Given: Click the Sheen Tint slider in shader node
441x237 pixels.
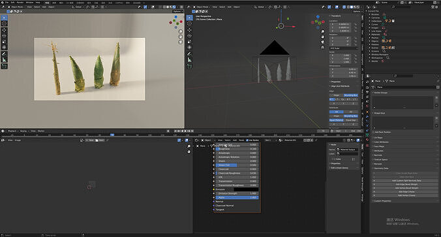Looking at the screenshot, I should [x=237, y=165].
